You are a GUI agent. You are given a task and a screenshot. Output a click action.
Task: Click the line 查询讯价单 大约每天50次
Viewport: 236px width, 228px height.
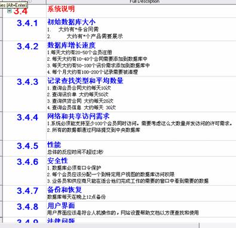(x=78, y=94)
